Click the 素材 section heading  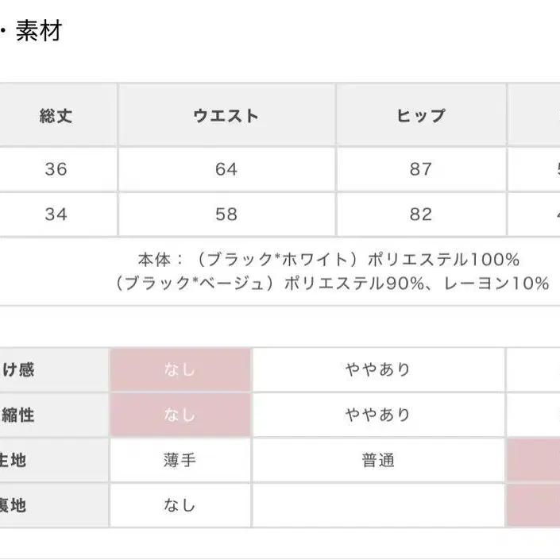(39, 31)
